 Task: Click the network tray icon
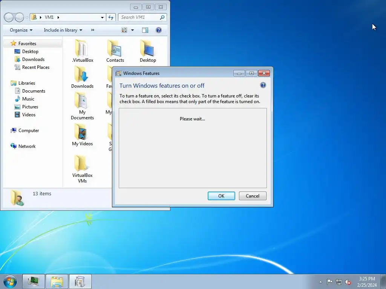[x=339, y=282]
